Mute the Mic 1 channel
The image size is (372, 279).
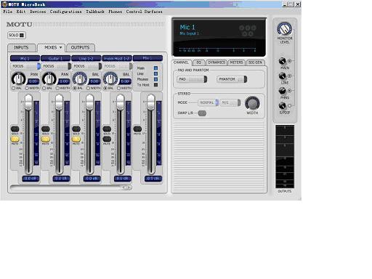pyautogui.click(x=15, y=139)
